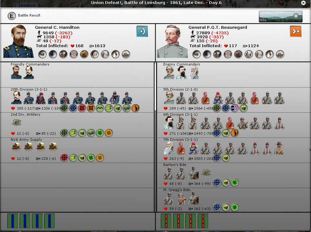Click red crosshair icon in NVA Army Supply
This screenshot has width=311, height=232.
click(x=64, y=158)
